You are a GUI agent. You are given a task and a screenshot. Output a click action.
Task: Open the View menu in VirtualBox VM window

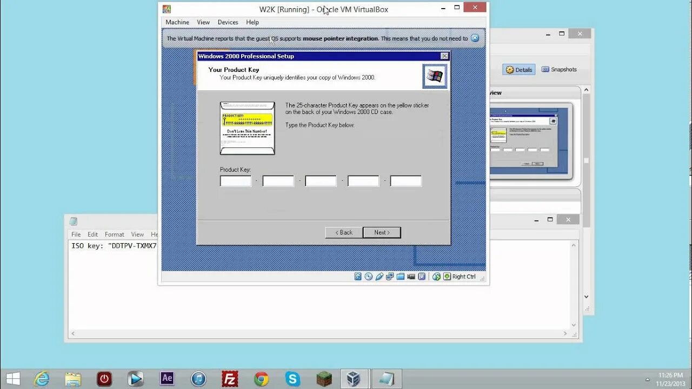(x=203, y=22)
